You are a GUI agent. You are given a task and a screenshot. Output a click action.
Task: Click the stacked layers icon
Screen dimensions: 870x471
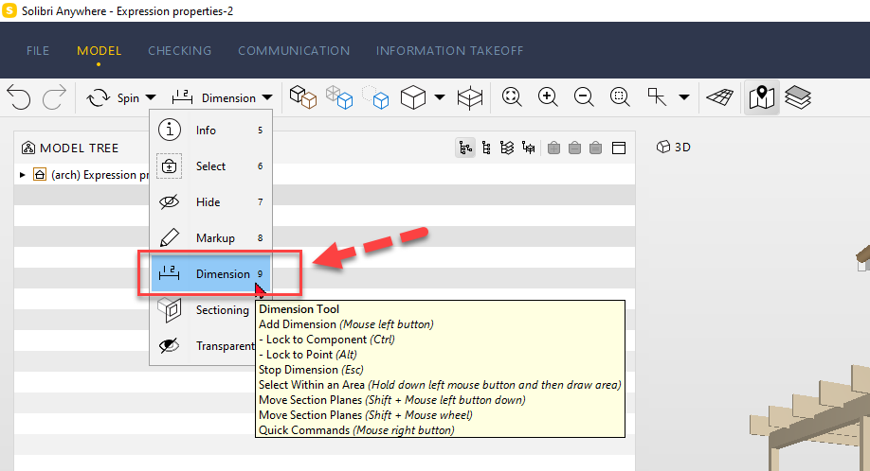[x=798, y=98]
